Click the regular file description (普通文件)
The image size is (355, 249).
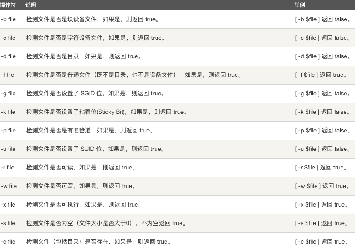tap(134, 75)
